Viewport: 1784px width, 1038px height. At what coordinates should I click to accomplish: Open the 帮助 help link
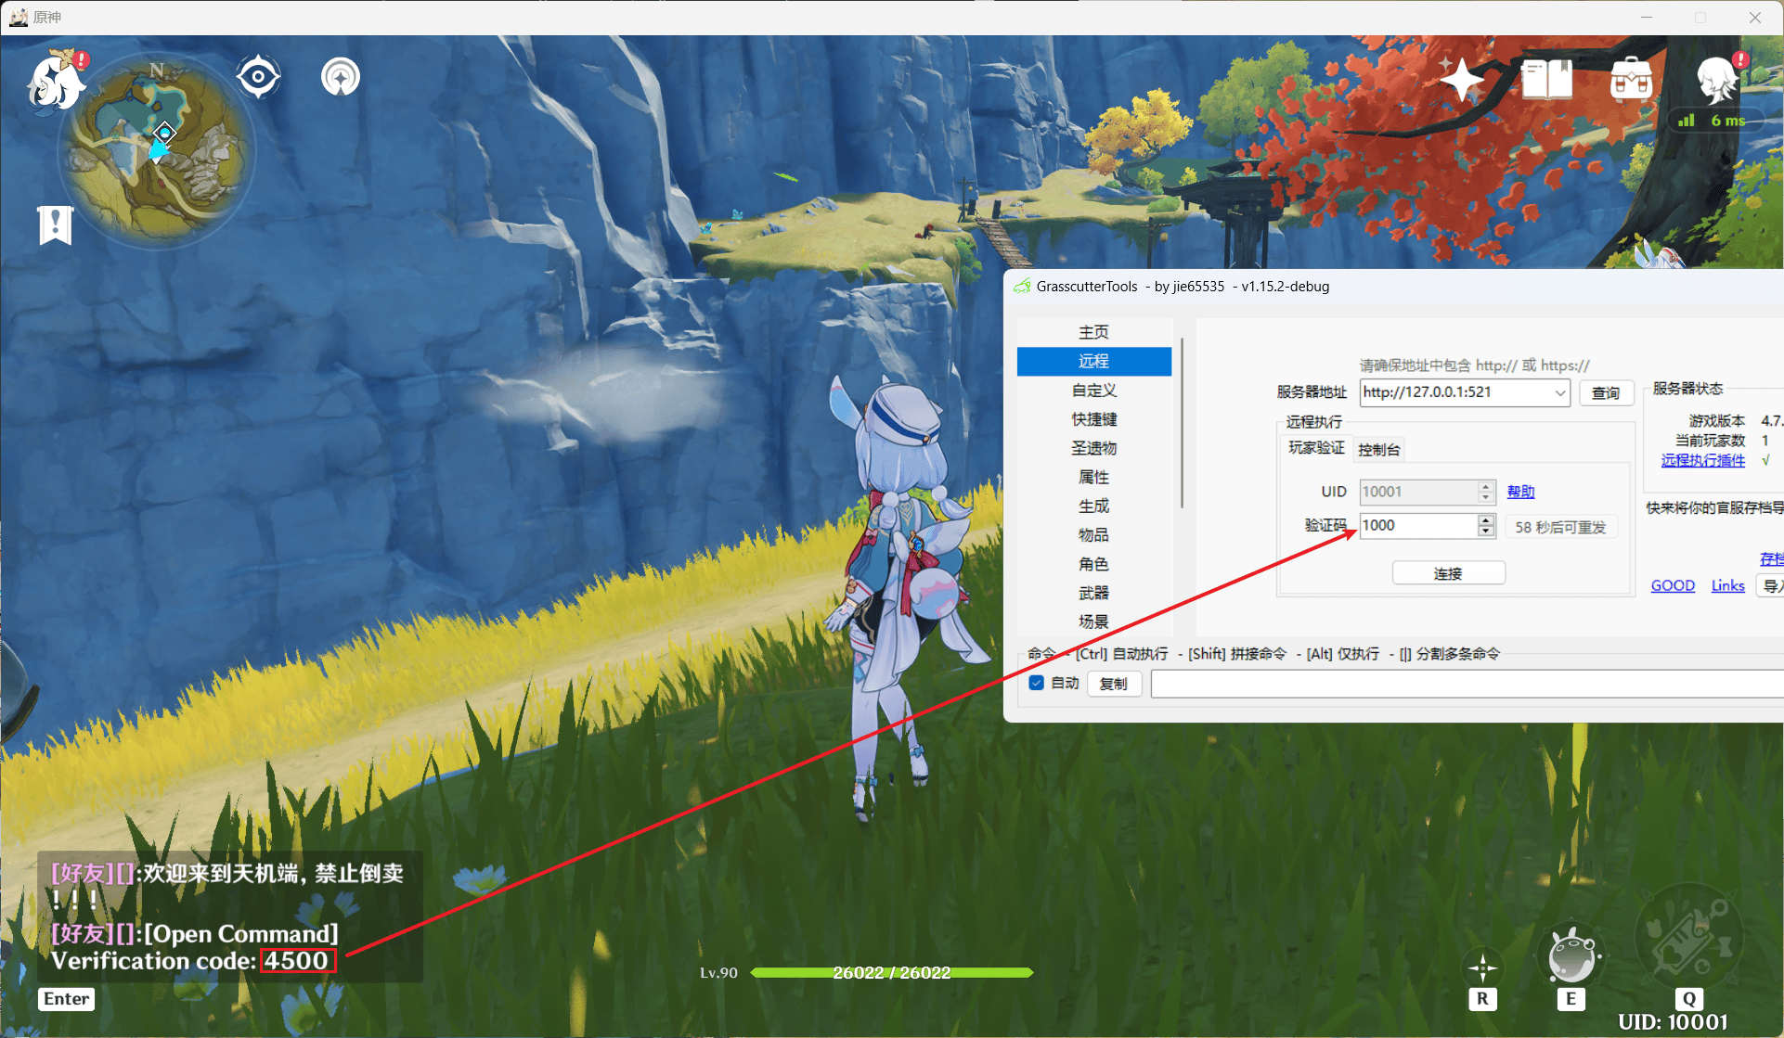[1520, 492]
